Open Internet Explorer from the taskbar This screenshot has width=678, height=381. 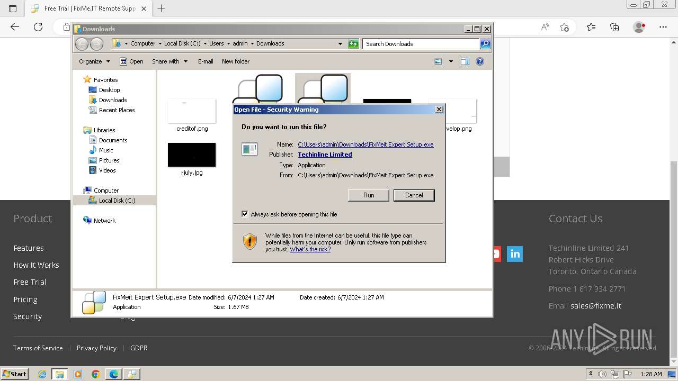[x=42, y=374]
